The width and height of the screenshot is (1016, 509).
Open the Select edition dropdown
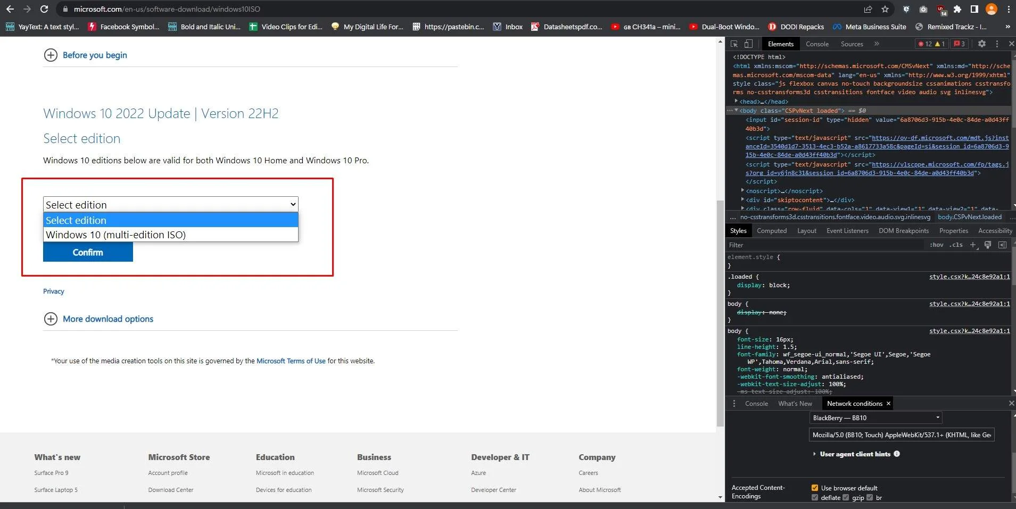click(170, 204)
